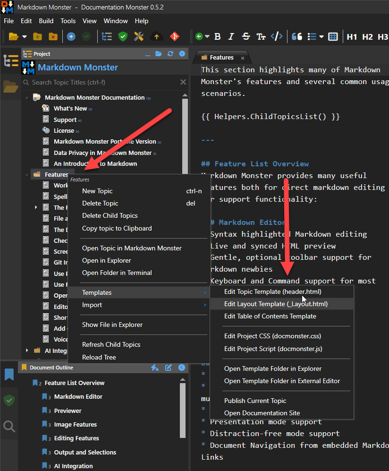The width and height of the screenshot is (389, 471).
Task: Collapse the Project panel with the blue arrow
Action: [182, 54]
